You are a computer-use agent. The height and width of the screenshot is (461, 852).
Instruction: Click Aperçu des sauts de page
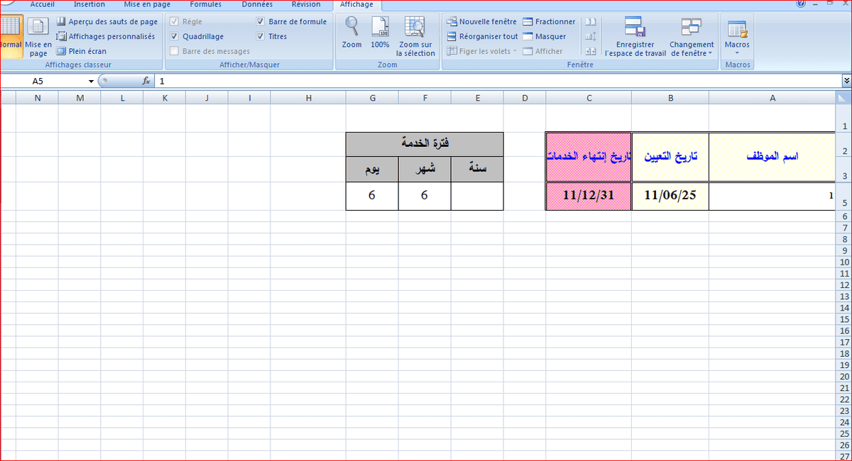coord(107,22)
